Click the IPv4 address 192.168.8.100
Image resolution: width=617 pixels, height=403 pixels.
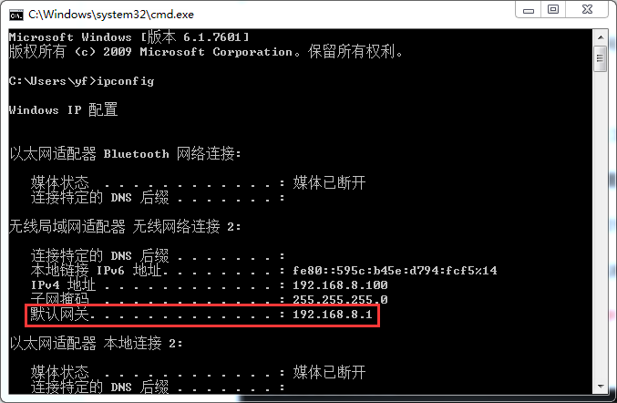340,285
